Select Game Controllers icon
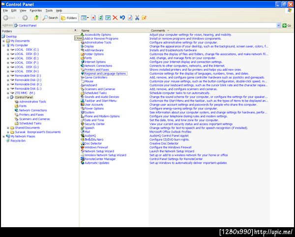 point(82,78)
